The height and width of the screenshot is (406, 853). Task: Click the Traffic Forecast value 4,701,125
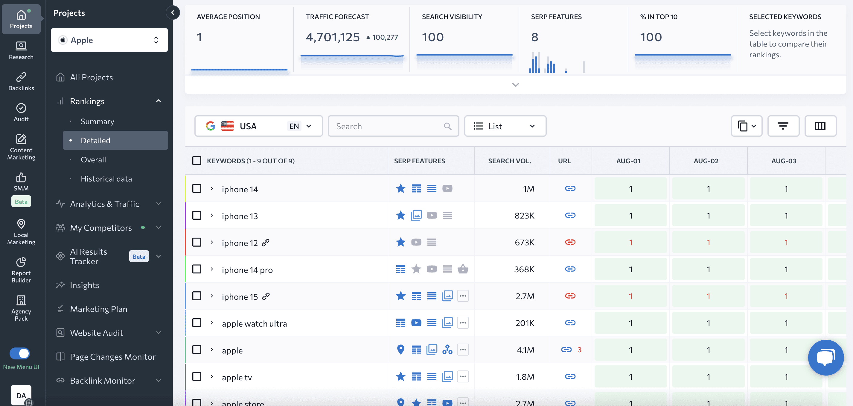coord(333,37)
